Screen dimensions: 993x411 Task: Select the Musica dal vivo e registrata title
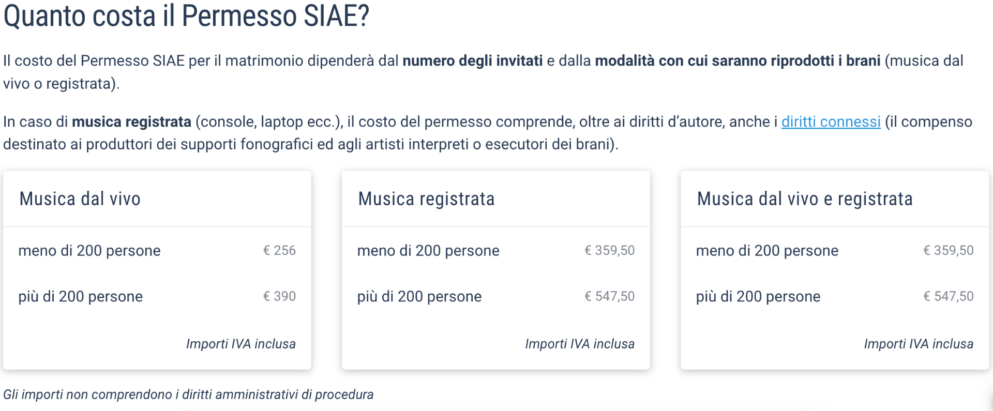[805, 199]
